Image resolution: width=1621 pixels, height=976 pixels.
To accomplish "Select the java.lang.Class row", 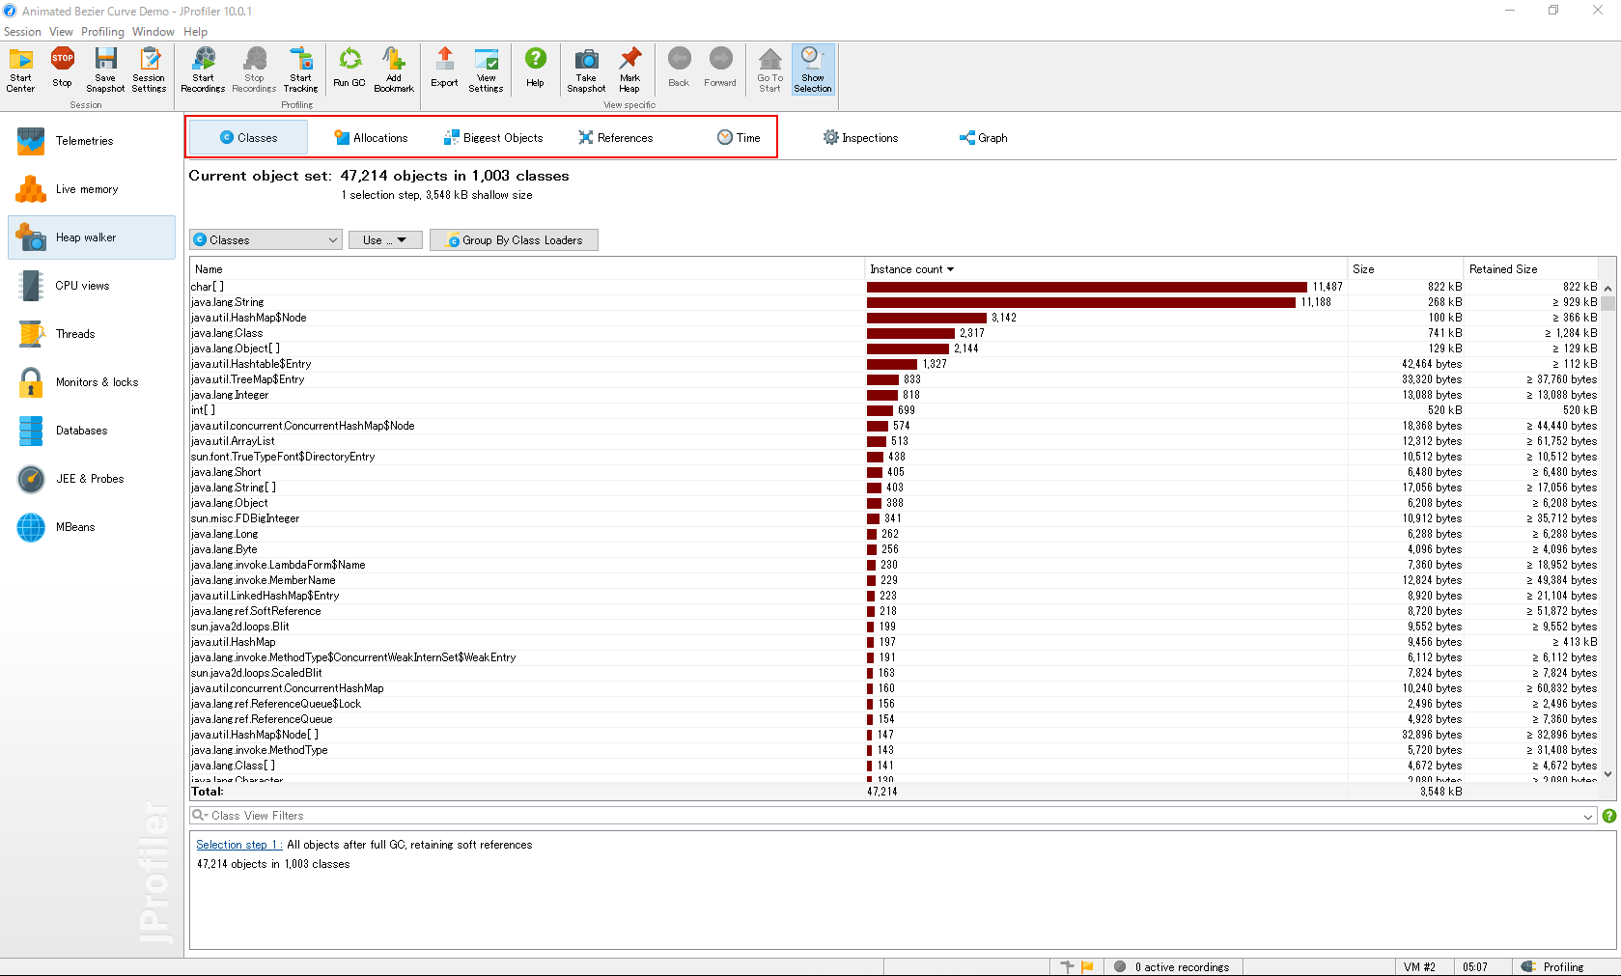I will click(894, 333).
